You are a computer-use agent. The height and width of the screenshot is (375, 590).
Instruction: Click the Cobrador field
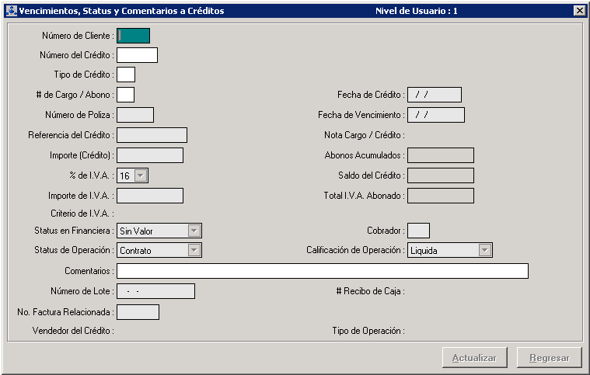coord(418,231)
